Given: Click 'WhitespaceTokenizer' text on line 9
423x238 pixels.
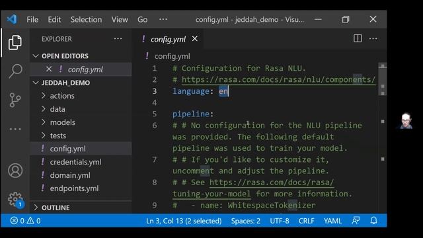Looking at the screenshot, I should point(272,206).
